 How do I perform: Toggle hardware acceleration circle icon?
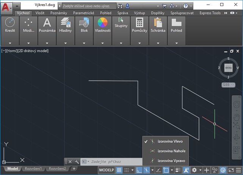tap(223, 170)
